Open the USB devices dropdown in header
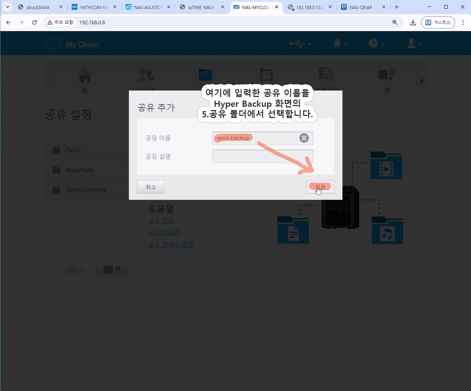The width and height of the screenshot is (471, 391). click(300, 44)
